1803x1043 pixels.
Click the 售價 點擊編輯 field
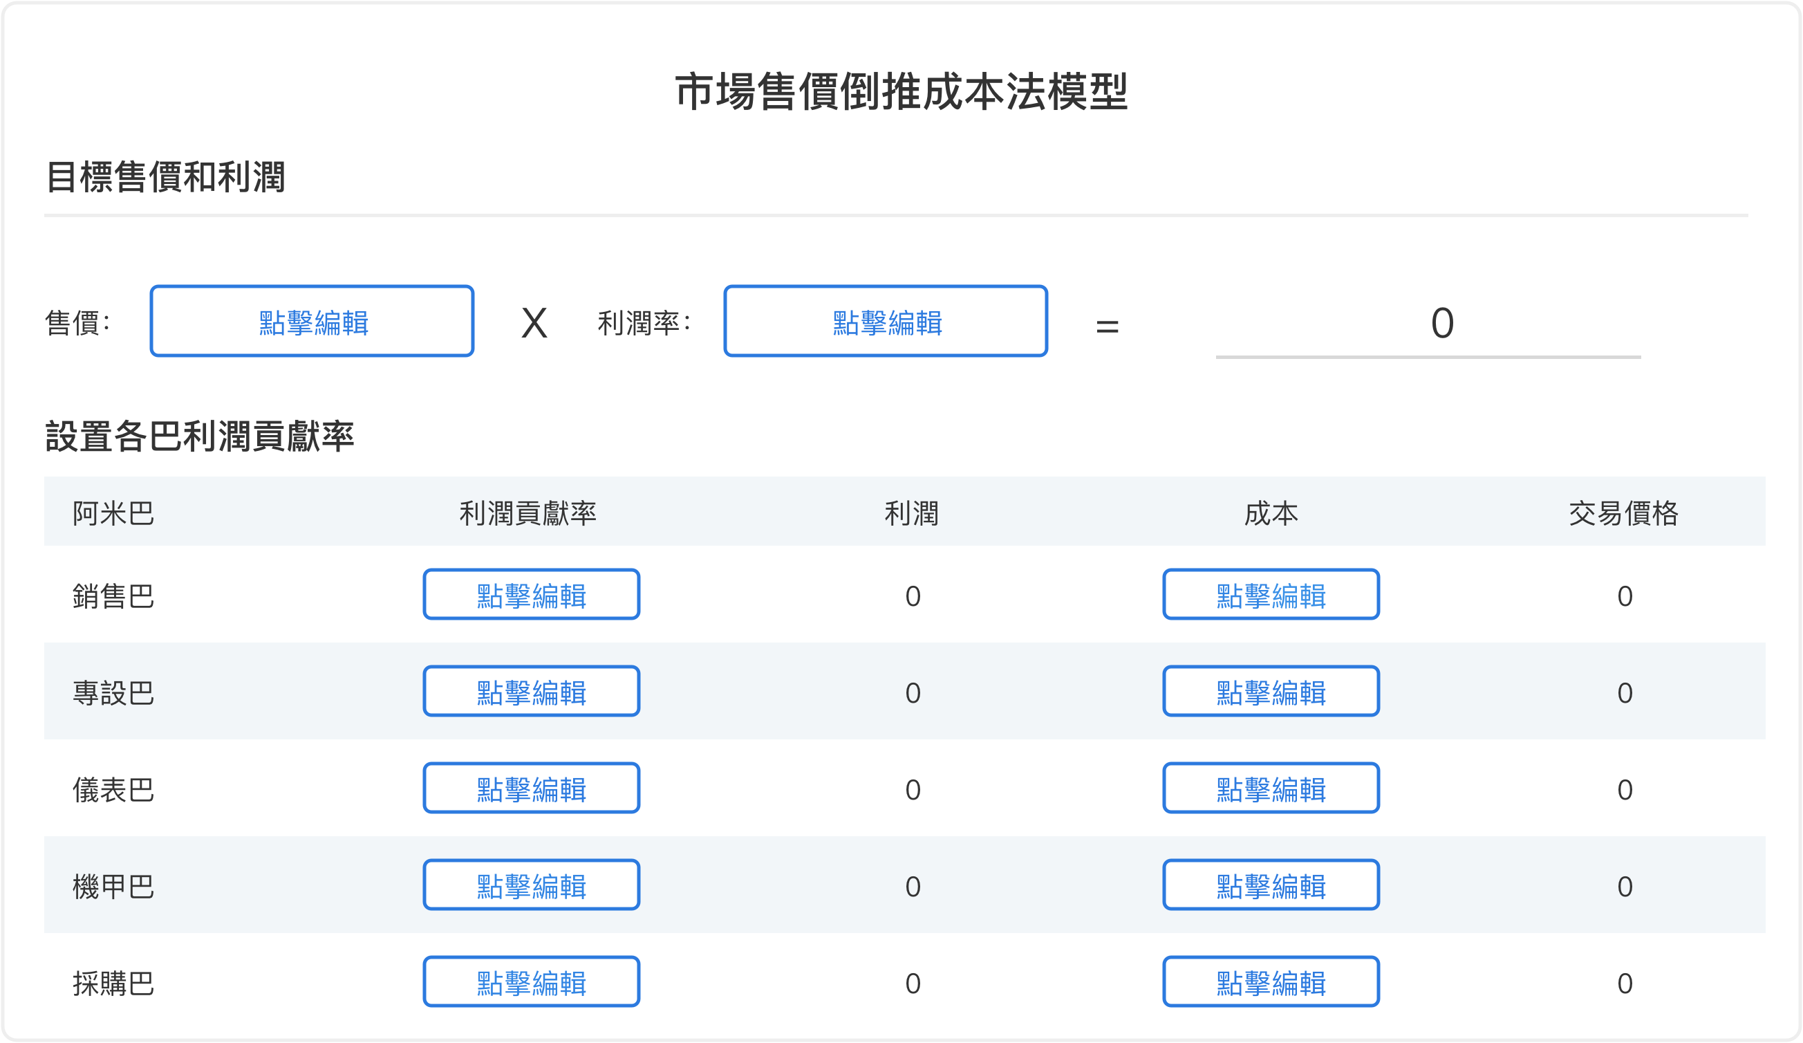[312, 321]
